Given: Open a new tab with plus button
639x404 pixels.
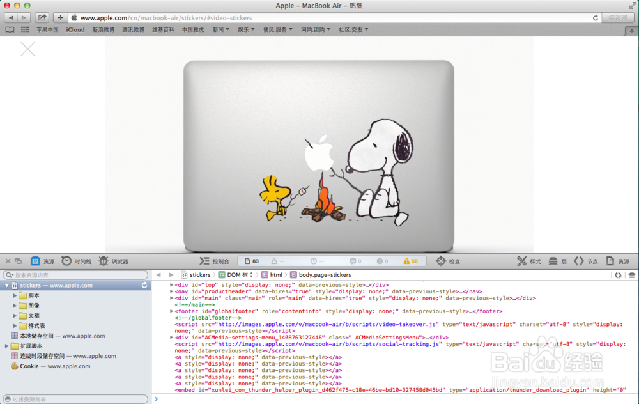Looking at the screenshot, I should point(632,31).
